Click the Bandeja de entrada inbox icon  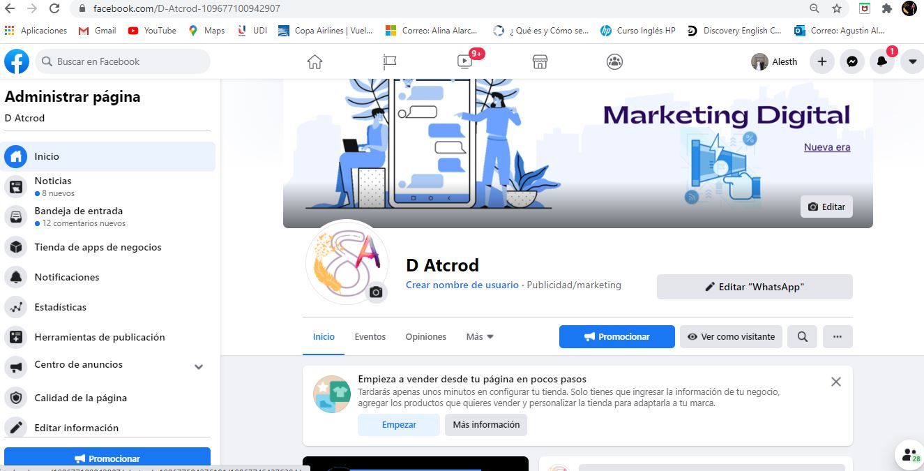click(x=16, y=216)
